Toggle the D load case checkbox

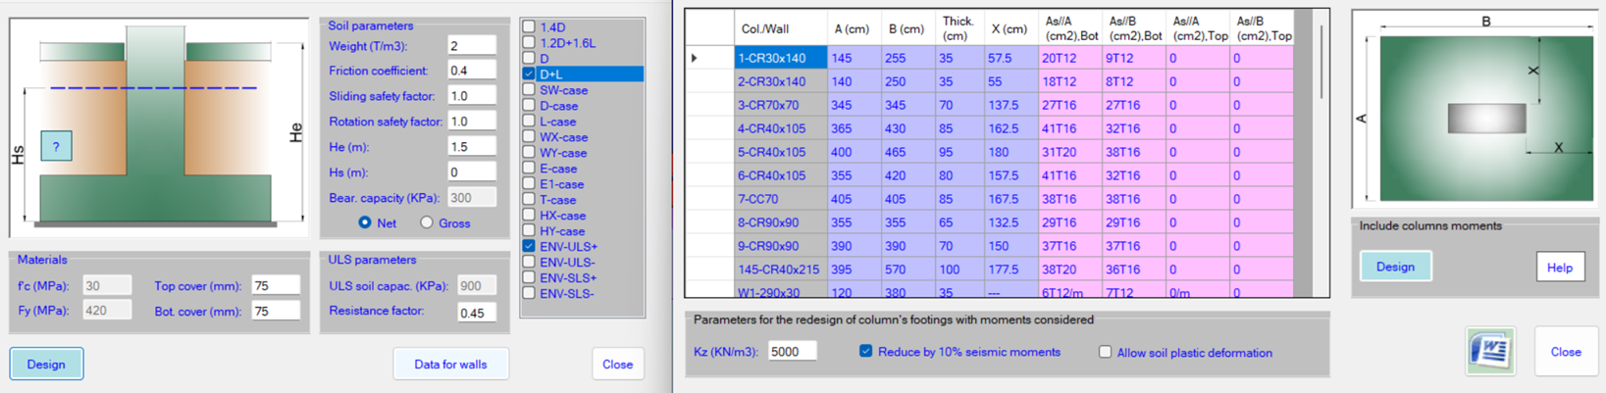coord(529,59)
